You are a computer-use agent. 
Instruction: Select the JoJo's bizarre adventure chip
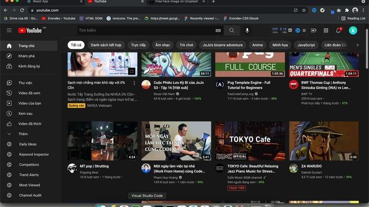[x=223, y=45]
